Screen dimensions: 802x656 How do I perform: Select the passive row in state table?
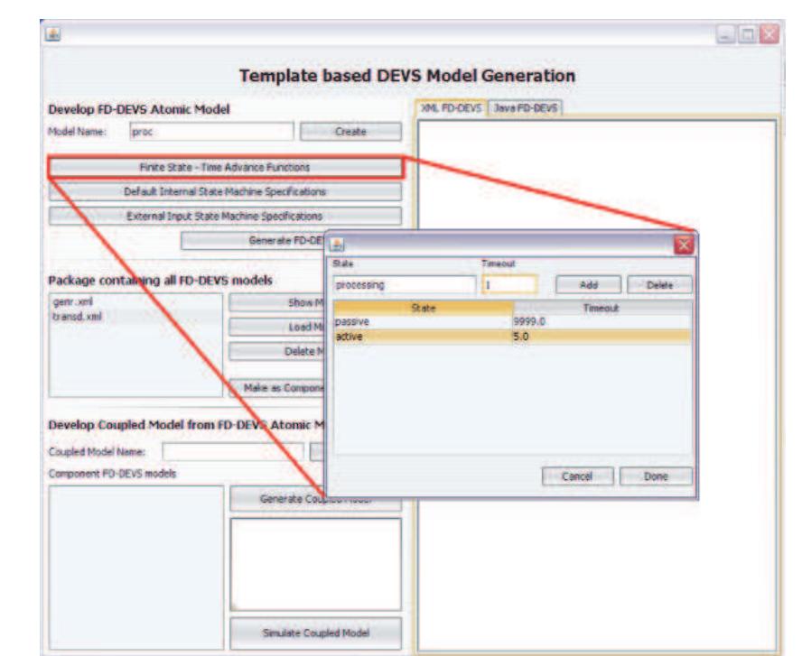click(512, 322)
